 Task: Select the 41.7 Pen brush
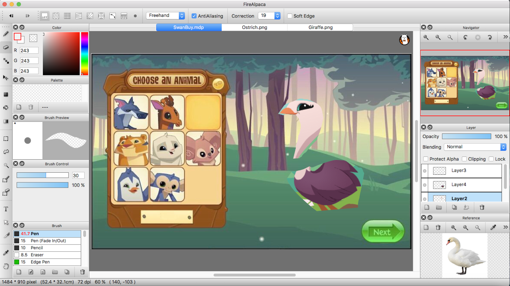coord(47,234)
